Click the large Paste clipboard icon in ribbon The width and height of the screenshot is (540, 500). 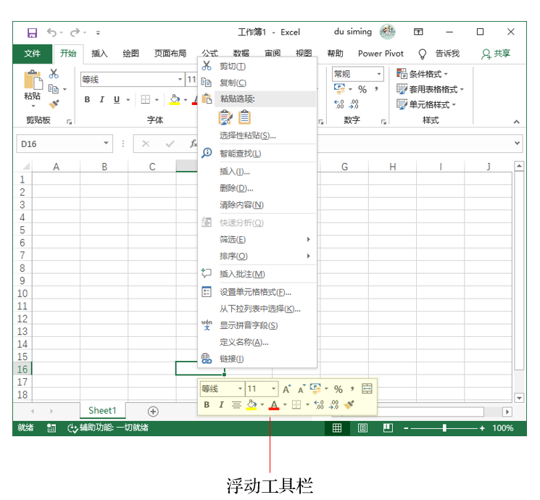coord(33,80)
